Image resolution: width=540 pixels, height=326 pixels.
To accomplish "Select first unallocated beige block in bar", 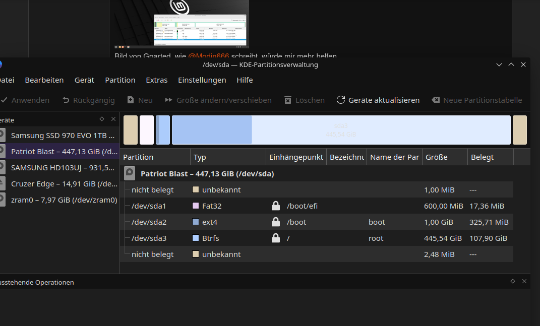I will (x=131, y=130).
